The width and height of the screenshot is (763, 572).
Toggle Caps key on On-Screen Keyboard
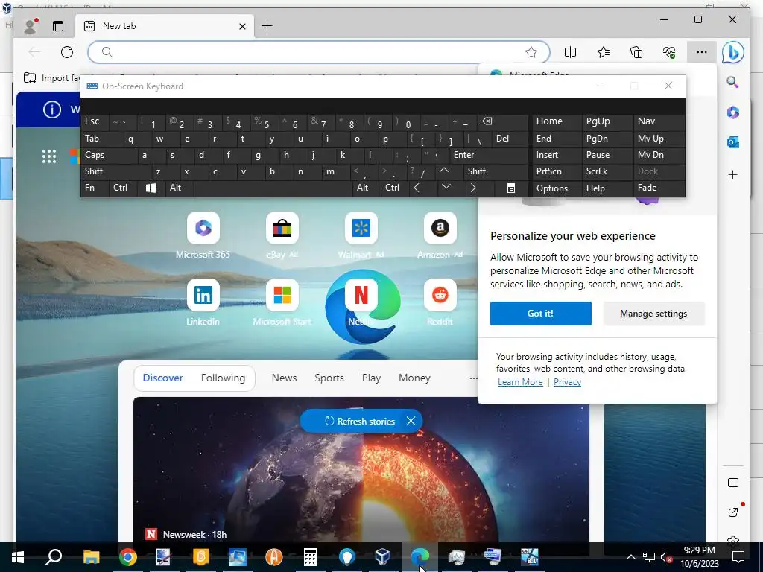point(108,155)
